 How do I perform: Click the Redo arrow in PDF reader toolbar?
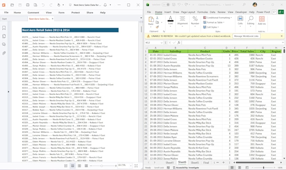(x=51, y=5)
